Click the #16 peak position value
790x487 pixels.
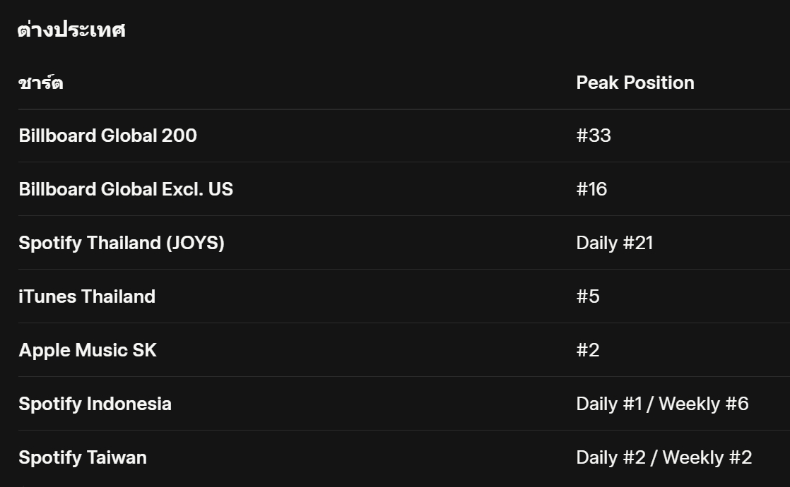coord(591,189)
